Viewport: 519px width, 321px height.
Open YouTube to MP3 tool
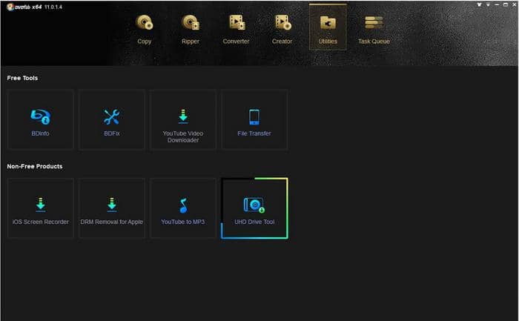(x=183, y=208)
